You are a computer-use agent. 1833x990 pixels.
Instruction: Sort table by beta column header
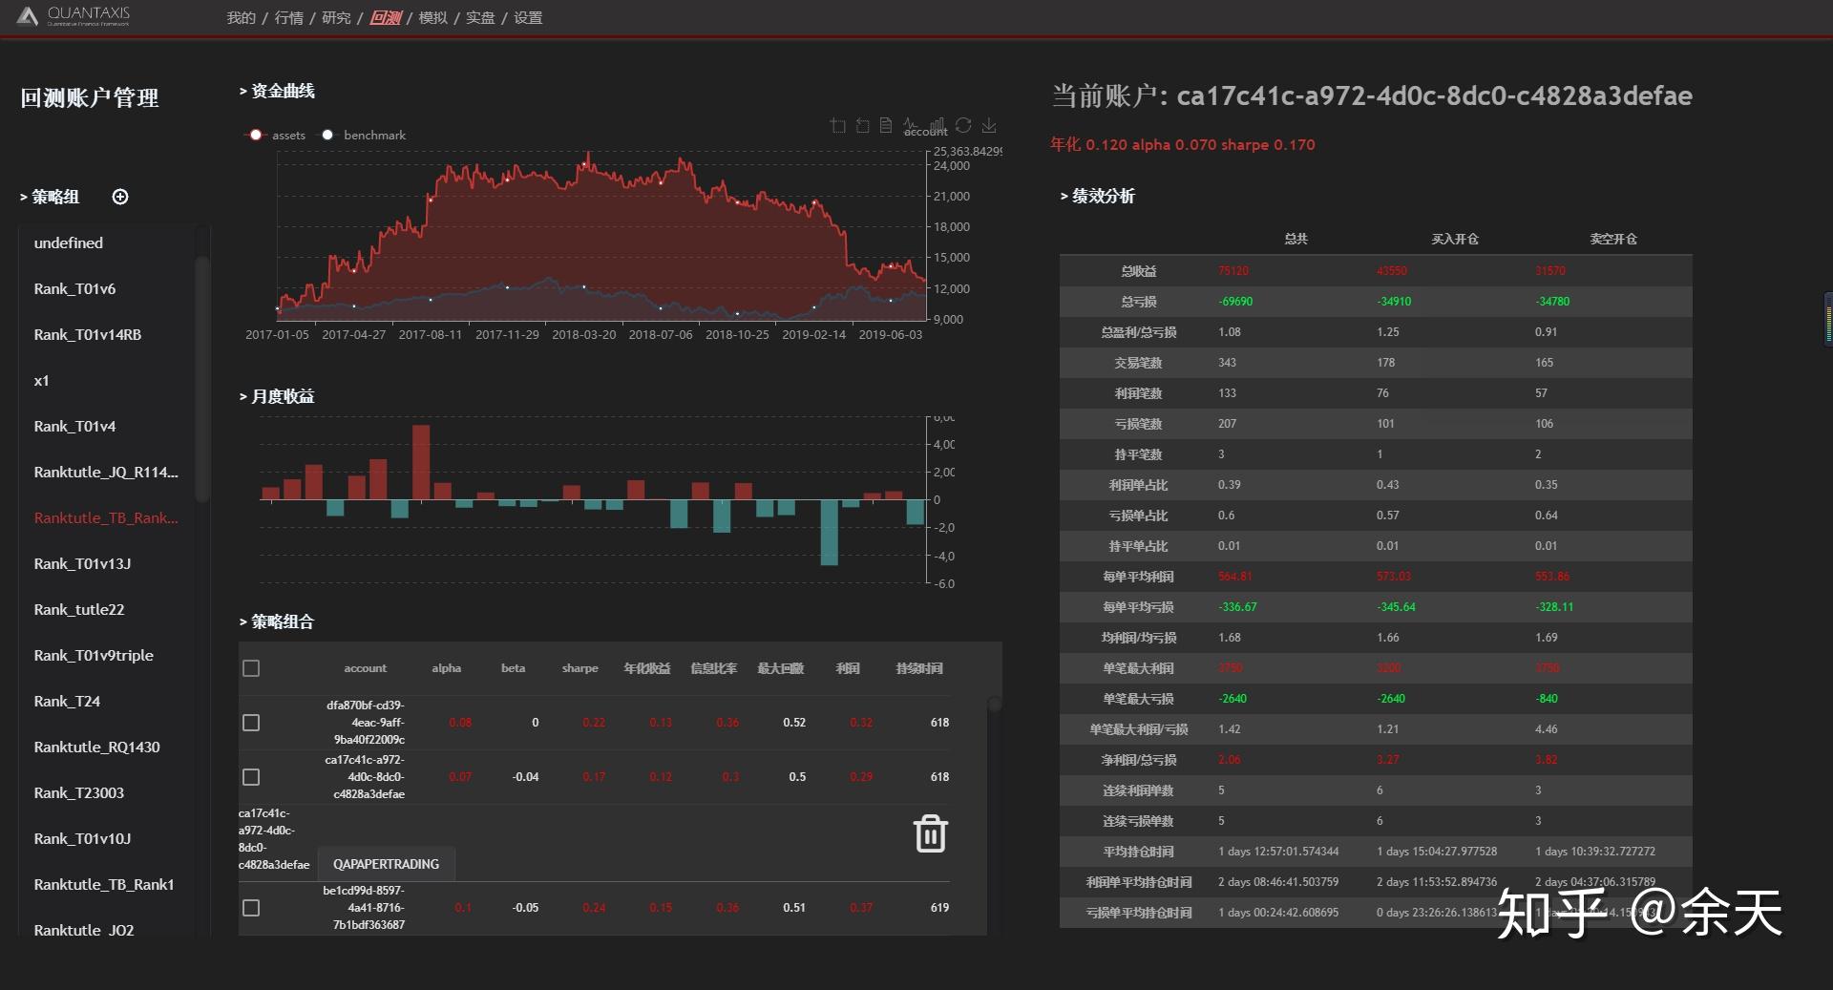[x=513, y=668]
